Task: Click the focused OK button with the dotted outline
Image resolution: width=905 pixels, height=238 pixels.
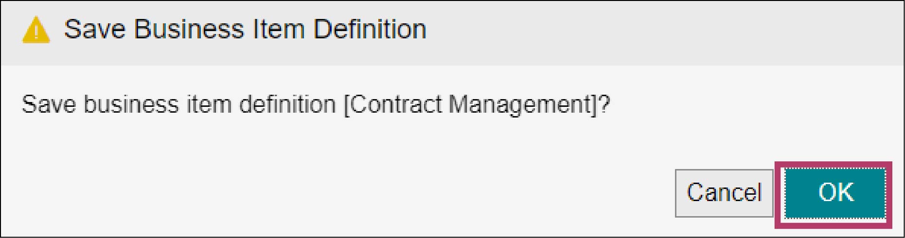Action: coord(835,193)
